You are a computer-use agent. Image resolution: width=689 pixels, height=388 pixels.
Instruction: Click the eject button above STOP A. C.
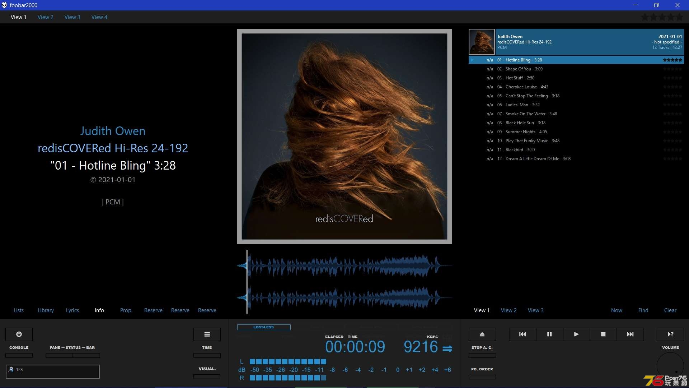[x=482, y=334]
